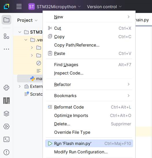Open the Services tool window icon
This screenshot has height=158, width=152.
click(6, 127)
